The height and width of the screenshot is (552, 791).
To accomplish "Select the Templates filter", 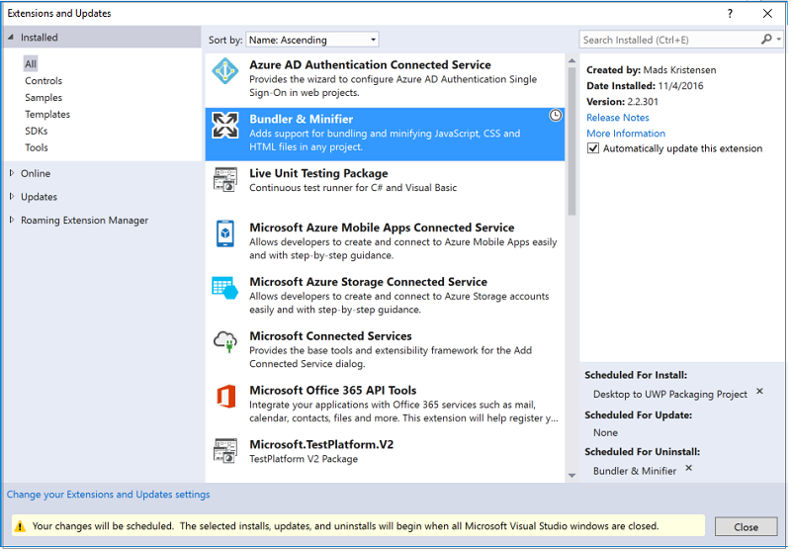I will click(x=47, y=114).
